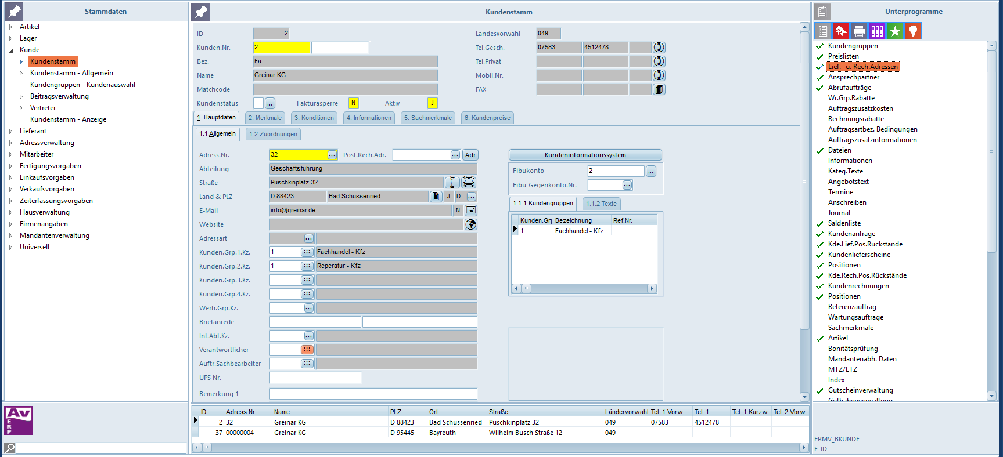Click the orange lightbulb icon
The width and height of the screenshot is (1003, 457).
913,31
